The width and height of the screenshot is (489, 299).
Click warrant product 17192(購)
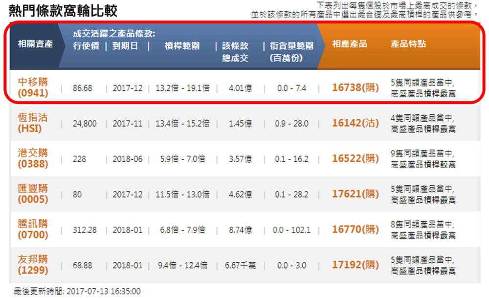click(355, 265)
